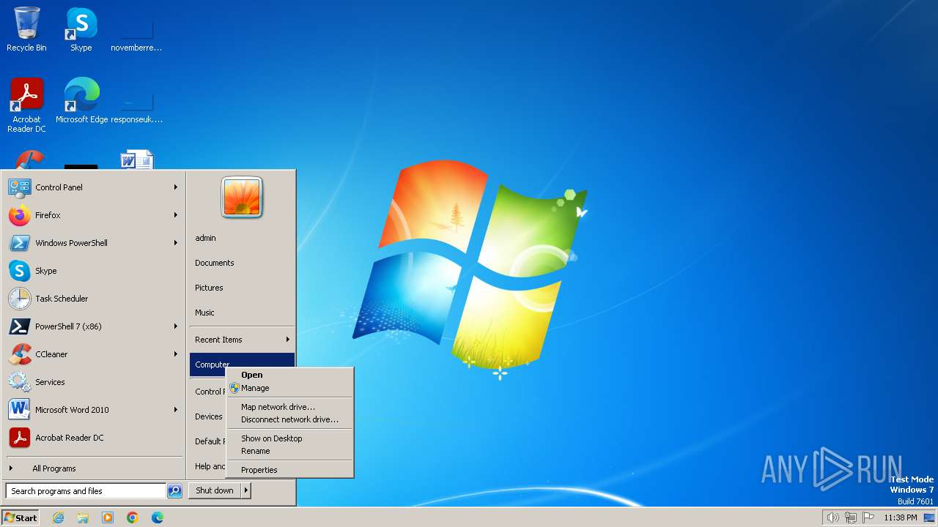Screen dimensions: 938x527
Task: Expand the Windows PowerShell jump list arrow
Action: 176,243
